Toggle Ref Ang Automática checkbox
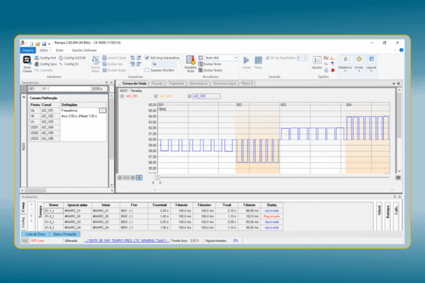 coord(147,58)
